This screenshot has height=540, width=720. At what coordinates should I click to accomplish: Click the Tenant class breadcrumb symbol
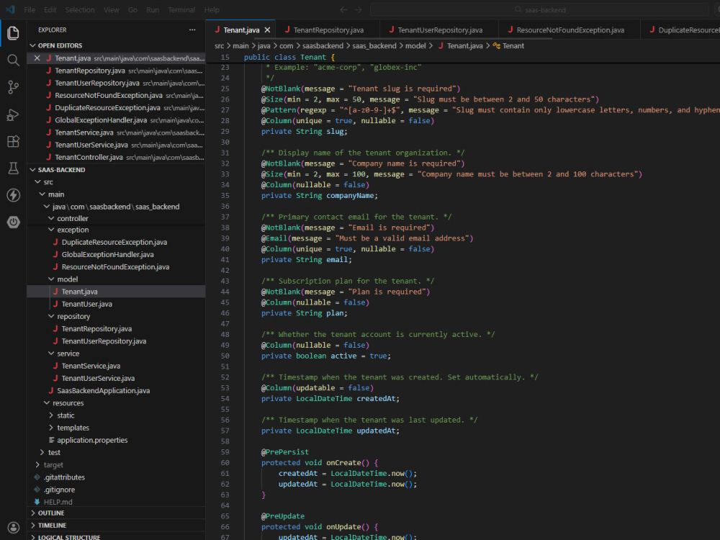coord(508,46)
